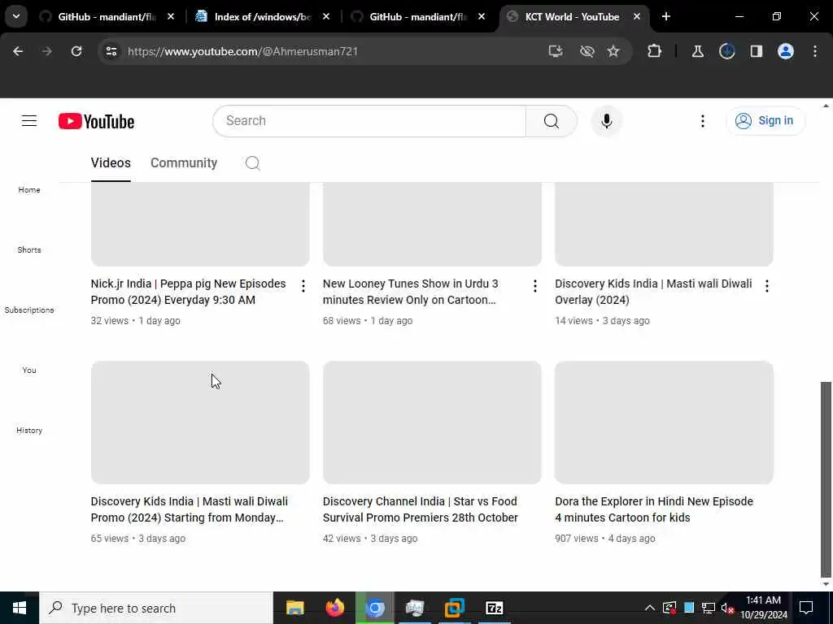
Task: Select the Community channel tab
Action: pyautogui.click(x=184, y=162)
